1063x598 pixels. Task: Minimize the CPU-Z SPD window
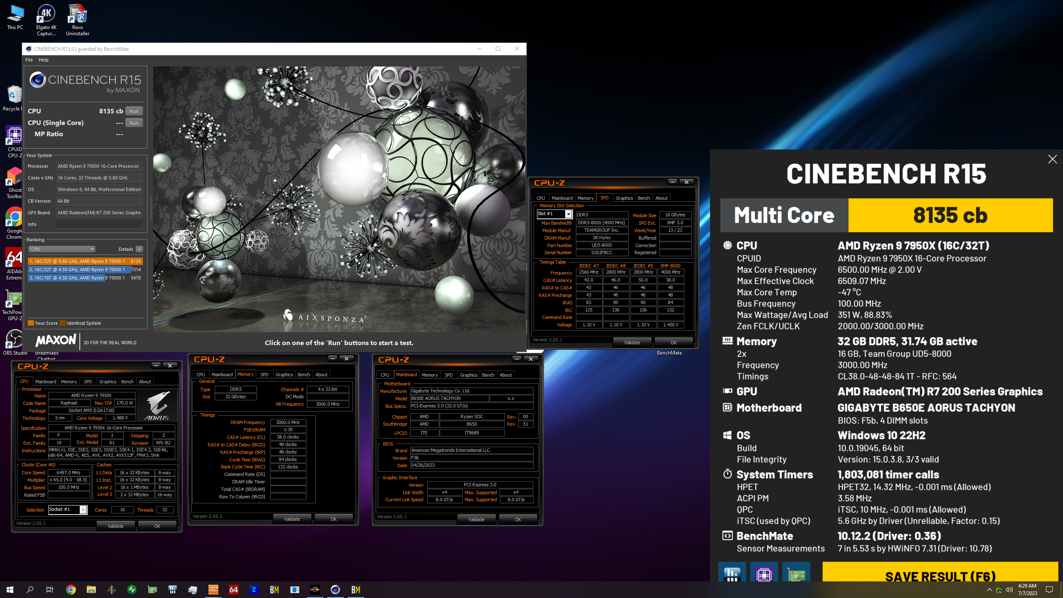[673, 182]
